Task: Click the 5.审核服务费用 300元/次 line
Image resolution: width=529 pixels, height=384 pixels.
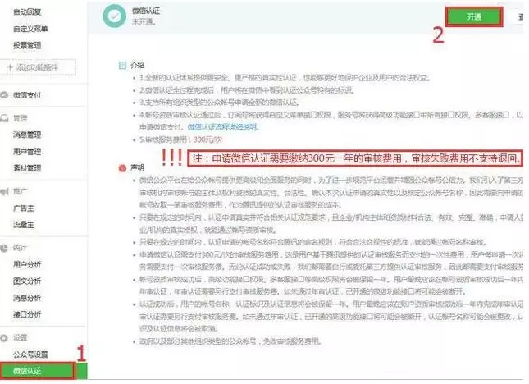Action: [180, 139]
